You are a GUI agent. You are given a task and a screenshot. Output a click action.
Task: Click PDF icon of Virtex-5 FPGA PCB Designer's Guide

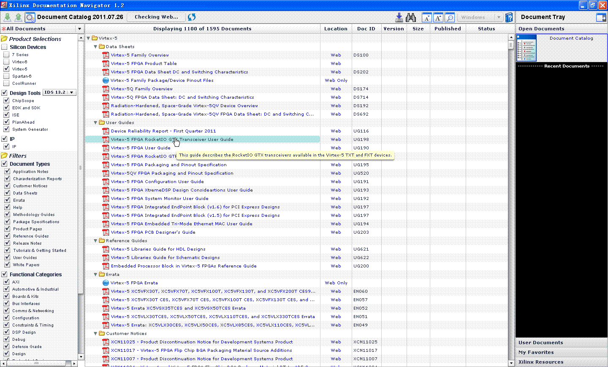[x=106, y=232]
